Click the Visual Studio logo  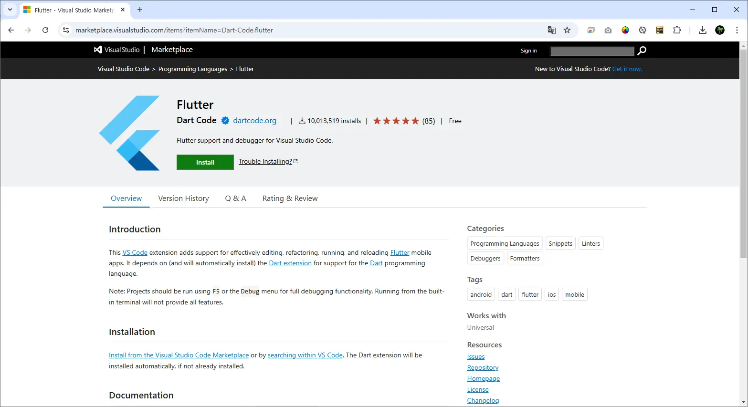pos(116,50)
